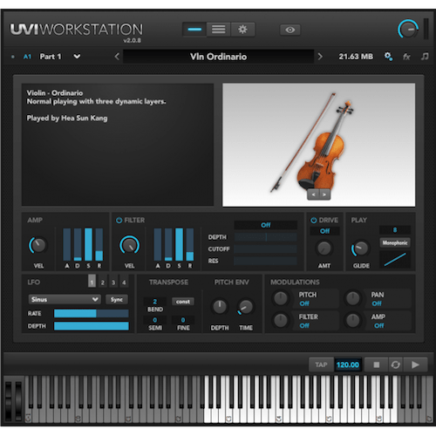Toggle the Monophonic button
Image resolution: width=436 pixels, height=436 pixels.
(395, 242)
